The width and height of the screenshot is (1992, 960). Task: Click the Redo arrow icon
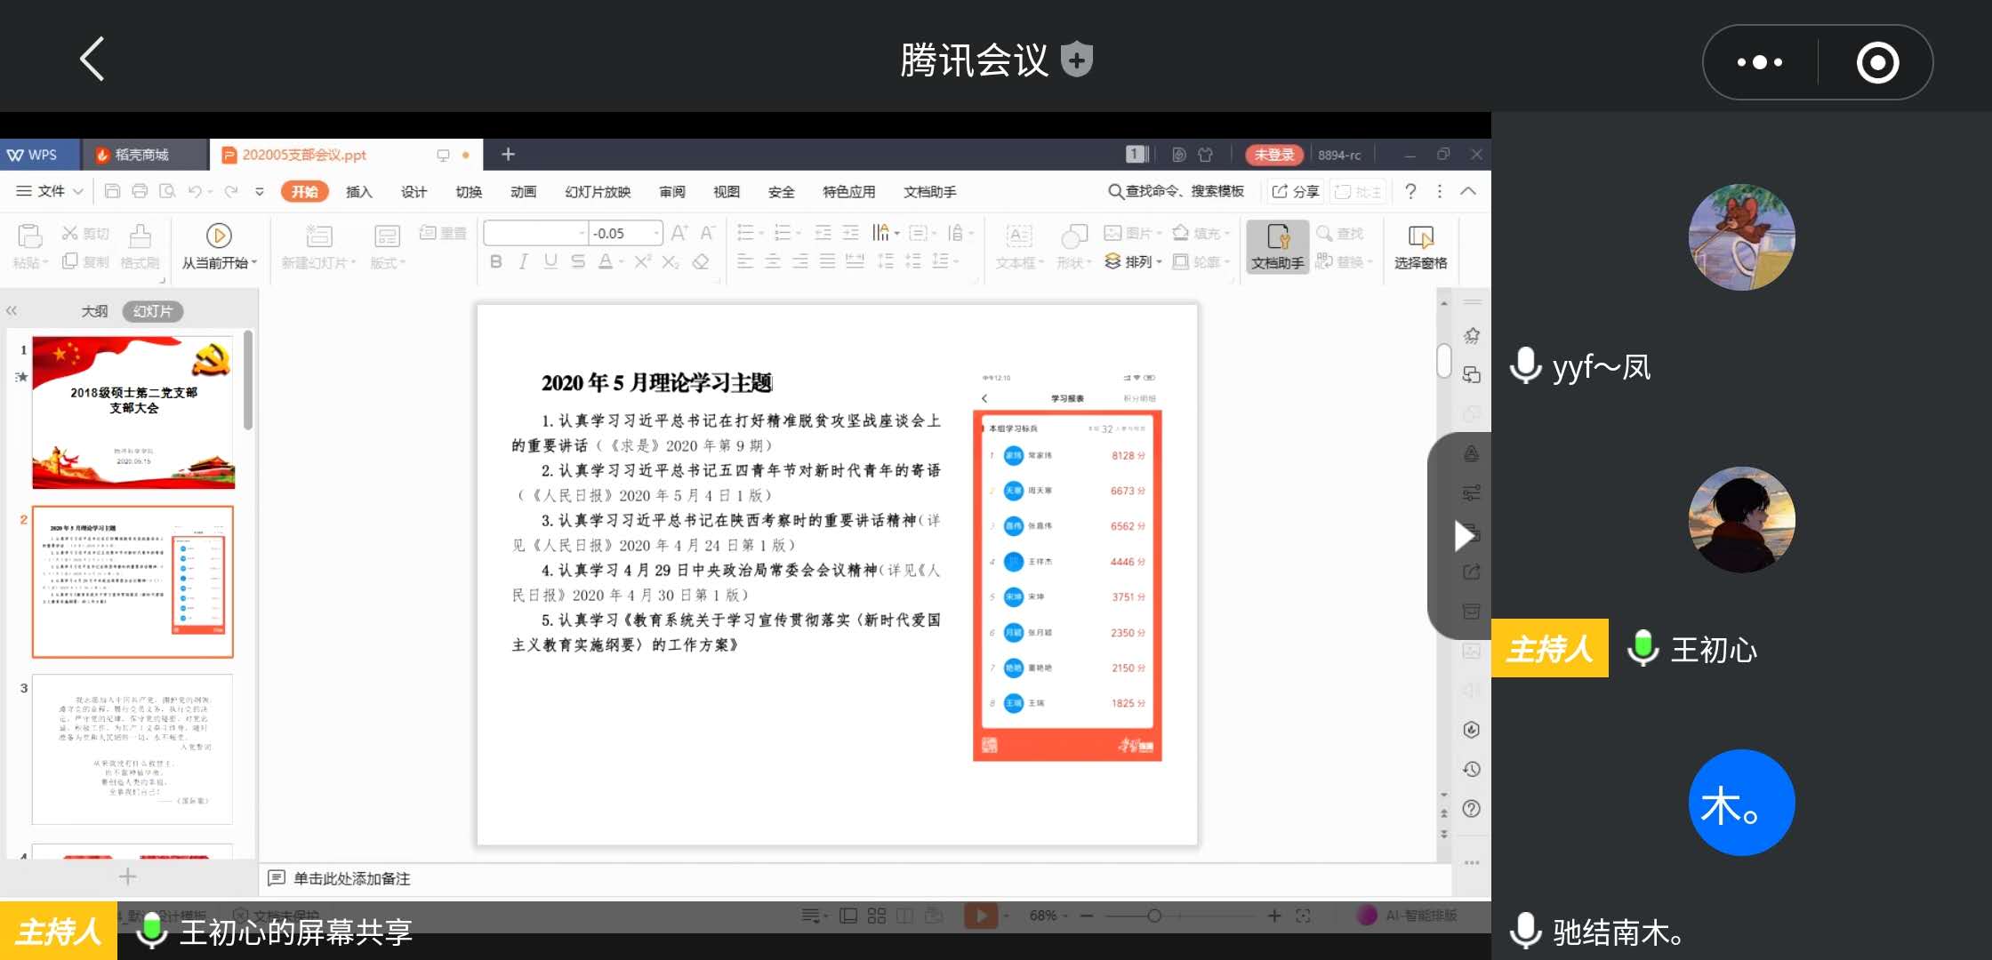click(231, 191)
